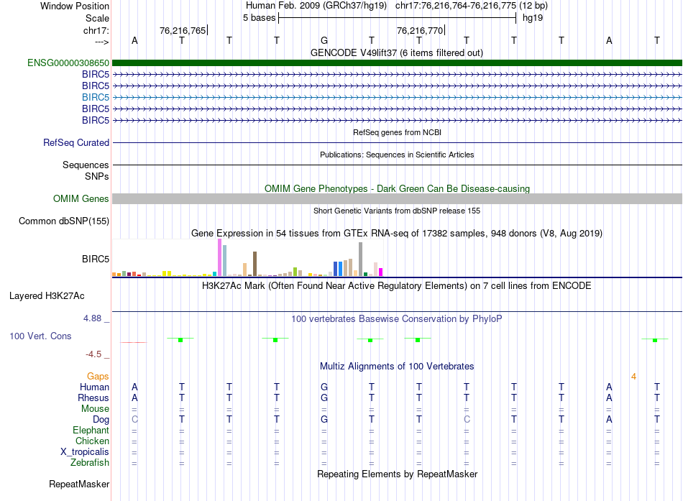683x501 pixels.
Task: Click position marker 76,216,770
Action: (x=420, y=30)
